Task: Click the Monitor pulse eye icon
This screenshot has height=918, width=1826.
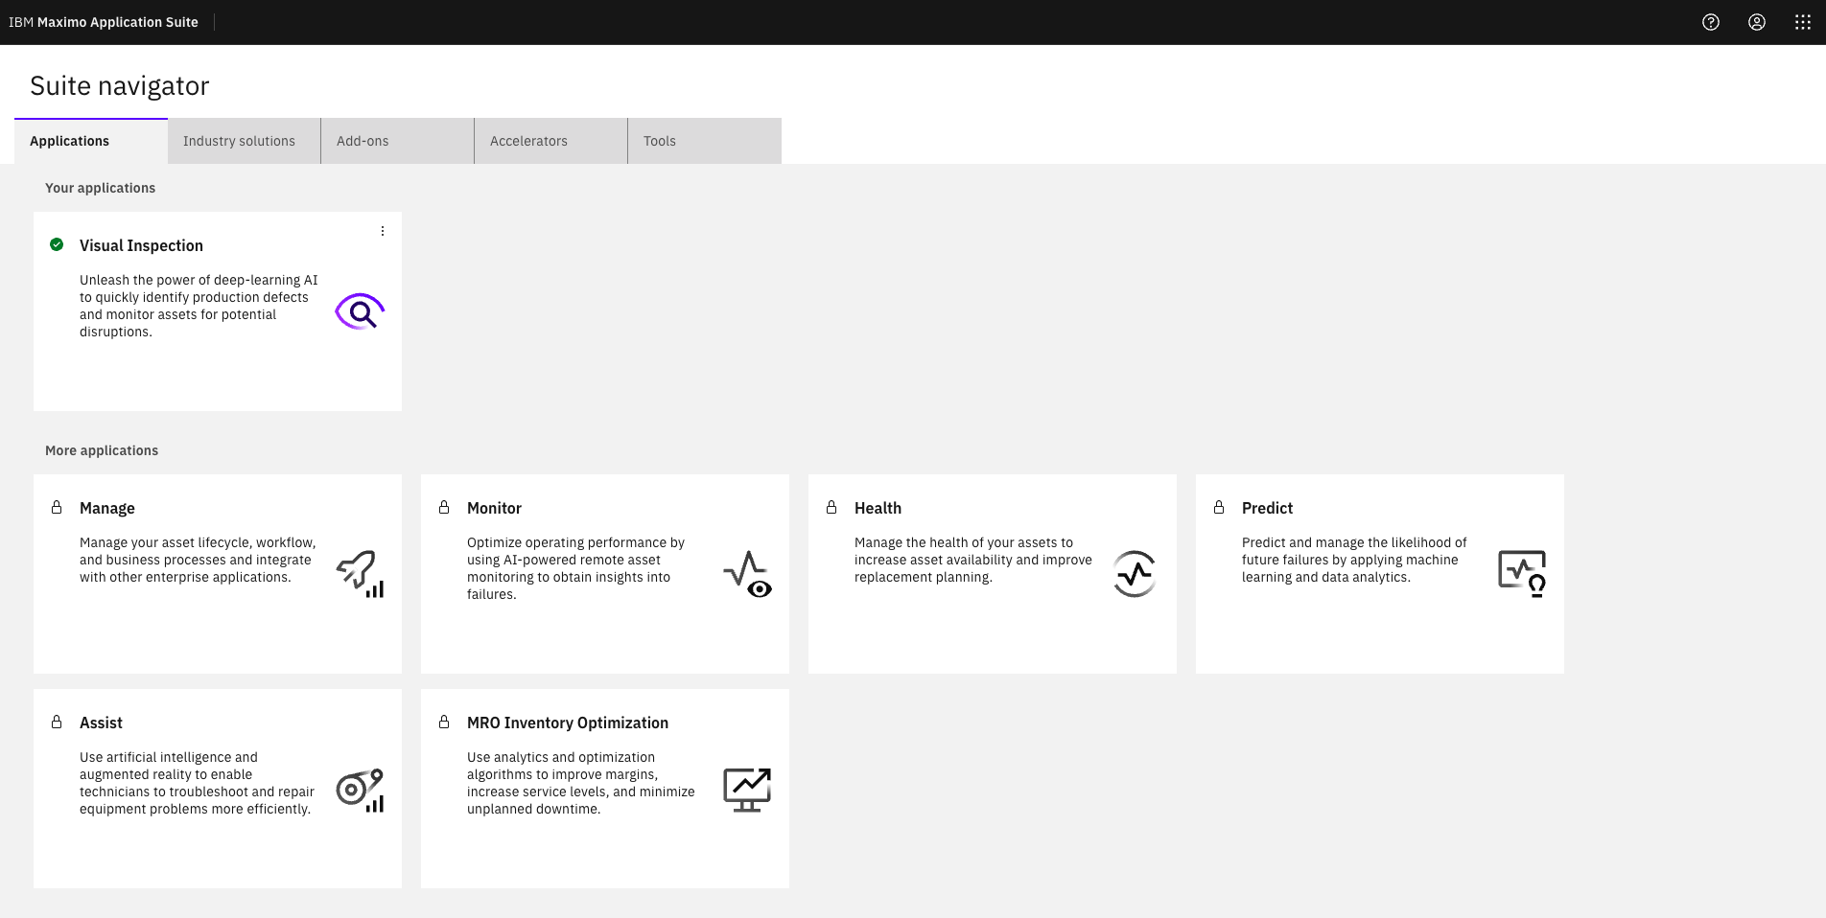Action: pos(747,574)
